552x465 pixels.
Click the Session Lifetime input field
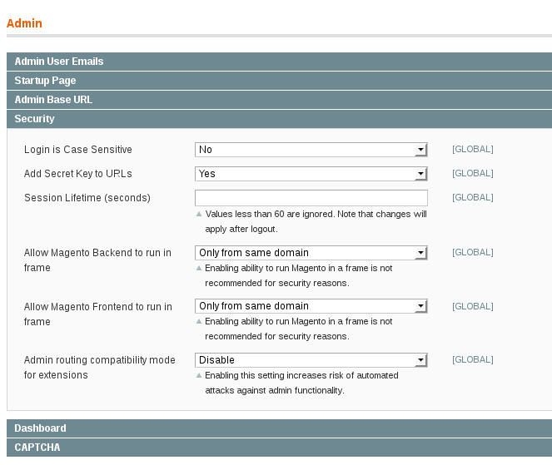[311, 198]
